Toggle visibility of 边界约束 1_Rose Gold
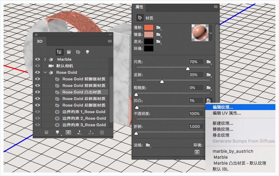This screenshot has height=176, width=279. [38, 112]
